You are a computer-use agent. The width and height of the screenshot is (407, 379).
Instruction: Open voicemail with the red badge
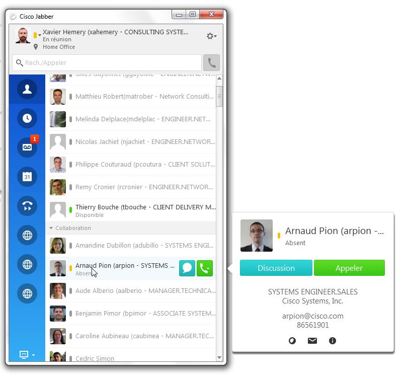[x=27, y=147]
